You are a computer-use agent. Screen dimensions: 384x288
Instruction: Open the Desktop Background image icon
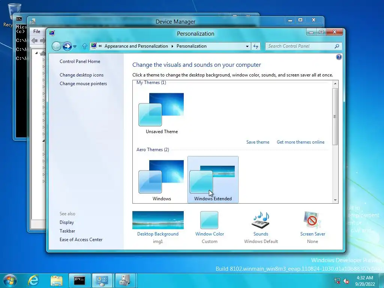coord(158,220)
